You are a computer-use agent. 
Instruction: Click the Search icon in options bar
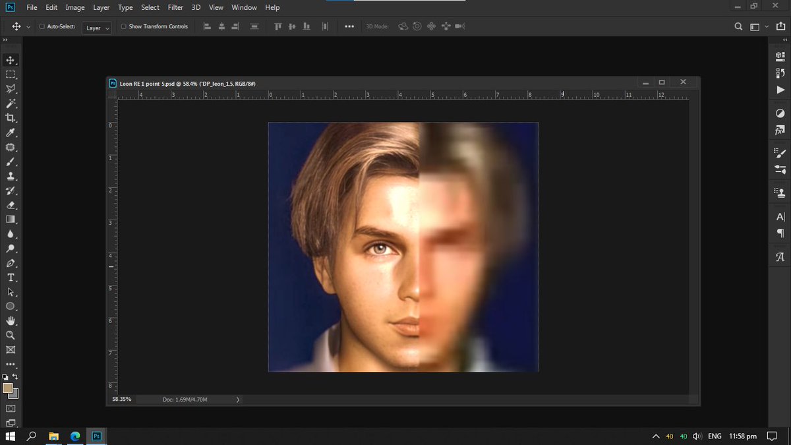coord(739,27)
